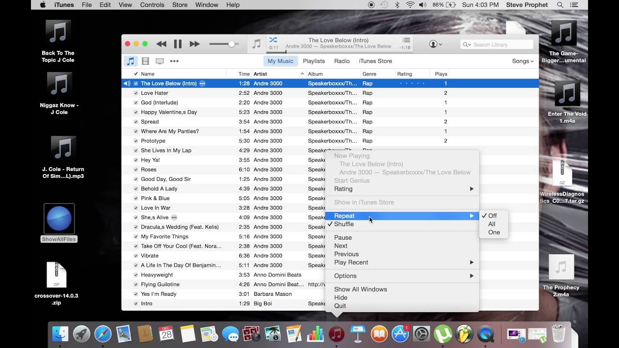Click the album art music note icon

[x=257, y=44]
